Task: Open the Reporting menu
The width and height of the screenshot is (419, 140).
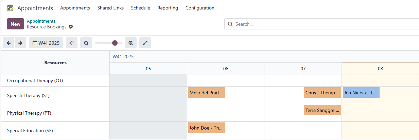Action: (x=168, y=8)
